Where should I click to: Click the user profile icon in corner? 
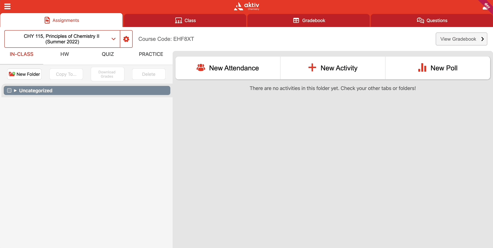[x=485, y=7]
